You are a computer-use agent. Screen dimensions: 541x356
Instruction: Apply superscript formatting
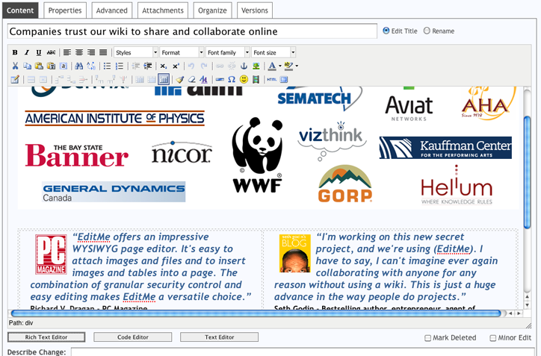coord(176,66)
